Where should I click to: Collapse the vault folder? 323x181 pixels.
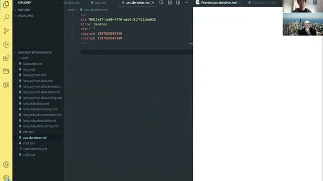[25, 58]
